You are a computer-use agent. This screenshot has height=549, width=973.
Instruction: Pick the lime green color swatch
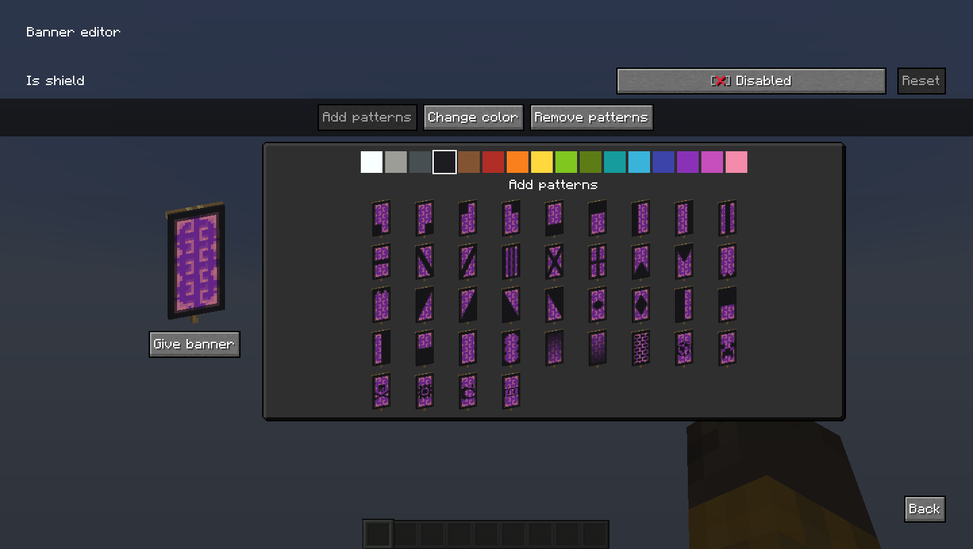(566, 162)
